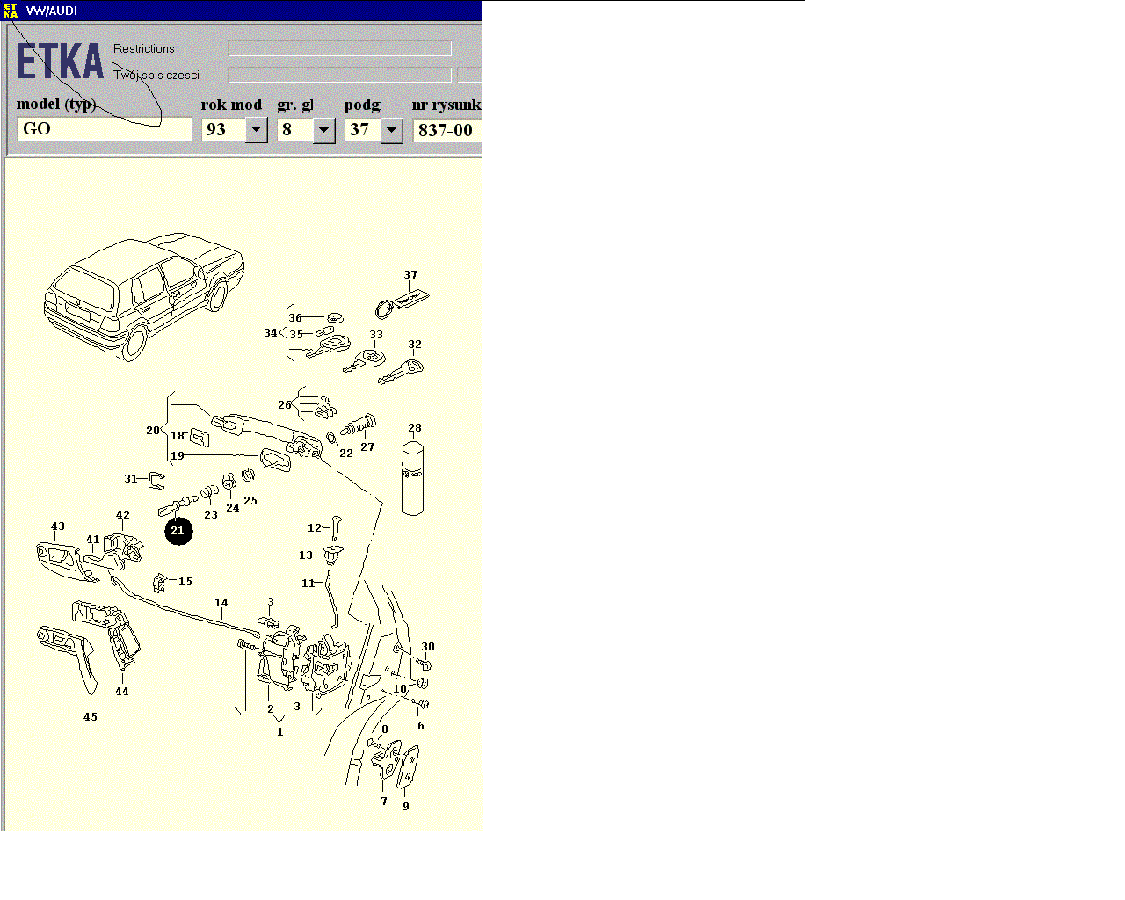
Task: Click the model (typ) field containing GO
Action: pyautogui.click(x=105, y=129)
